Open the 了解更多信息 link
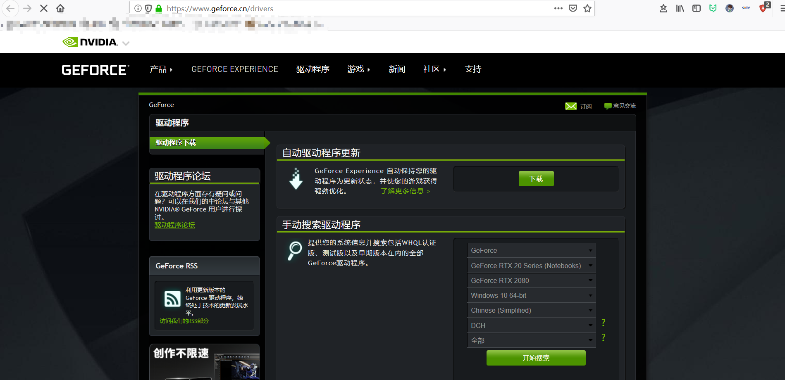Viewport: 785px width, 380px height. tap(406, 191)
